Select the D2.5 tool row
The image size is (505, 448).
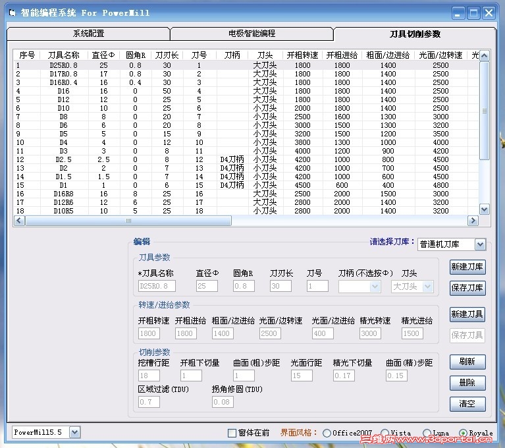[x=246, y=159]
